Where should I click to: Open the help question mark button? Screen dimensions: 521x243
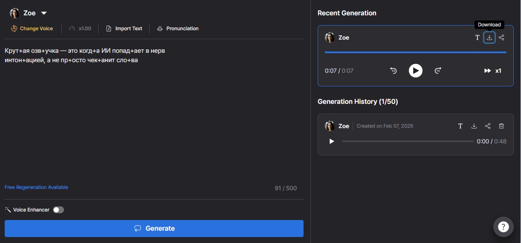(x=503, y=227)
